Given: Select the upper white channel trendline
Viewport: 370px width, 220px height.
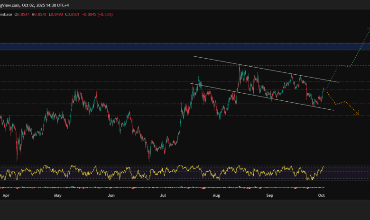Looking at the screenshot, I should point(266,70).
